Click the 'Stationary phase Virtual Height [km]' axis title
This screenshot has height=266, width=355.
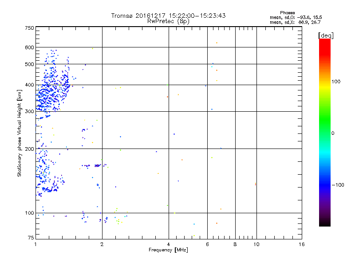coord(20,133)
